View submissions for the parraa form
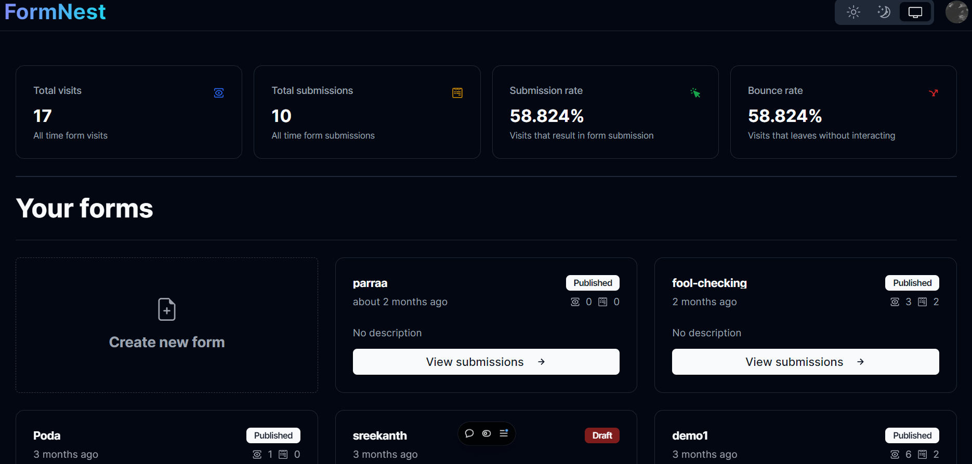This screenshot has height=464, width=972. click(486, 362)
